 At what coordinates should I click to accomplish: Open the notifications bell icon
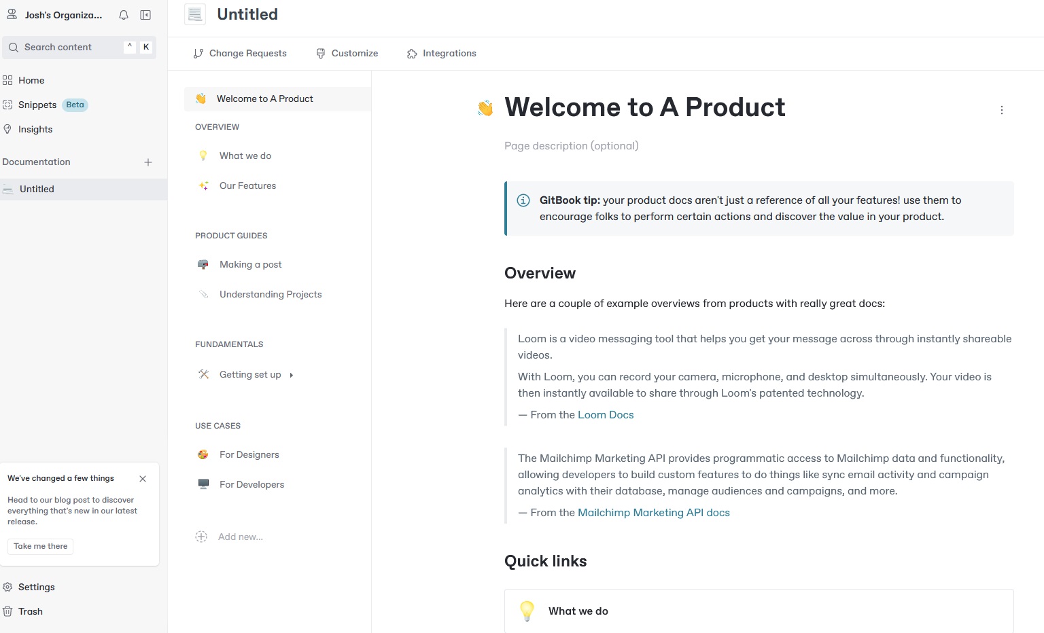point(124,15)
